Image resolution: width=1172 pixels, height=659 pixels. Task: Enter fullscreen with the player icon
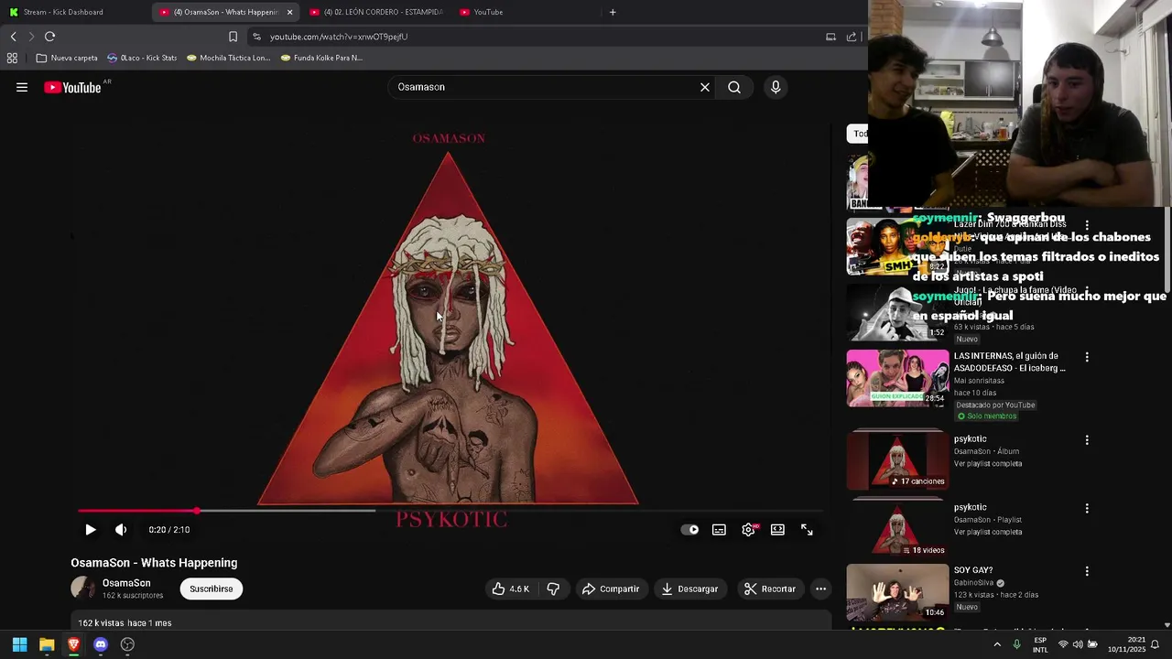[807, 530]
